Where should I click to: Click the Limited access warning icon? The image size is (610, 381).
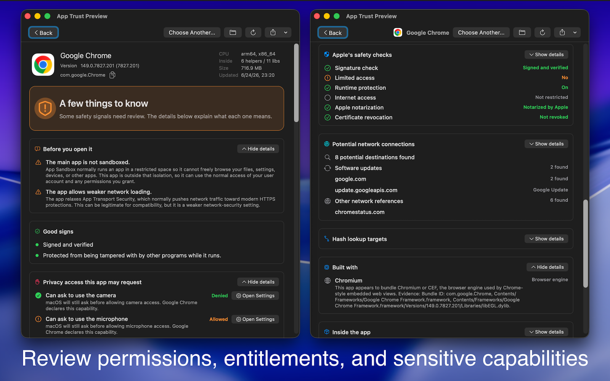(x=327, y=78)
